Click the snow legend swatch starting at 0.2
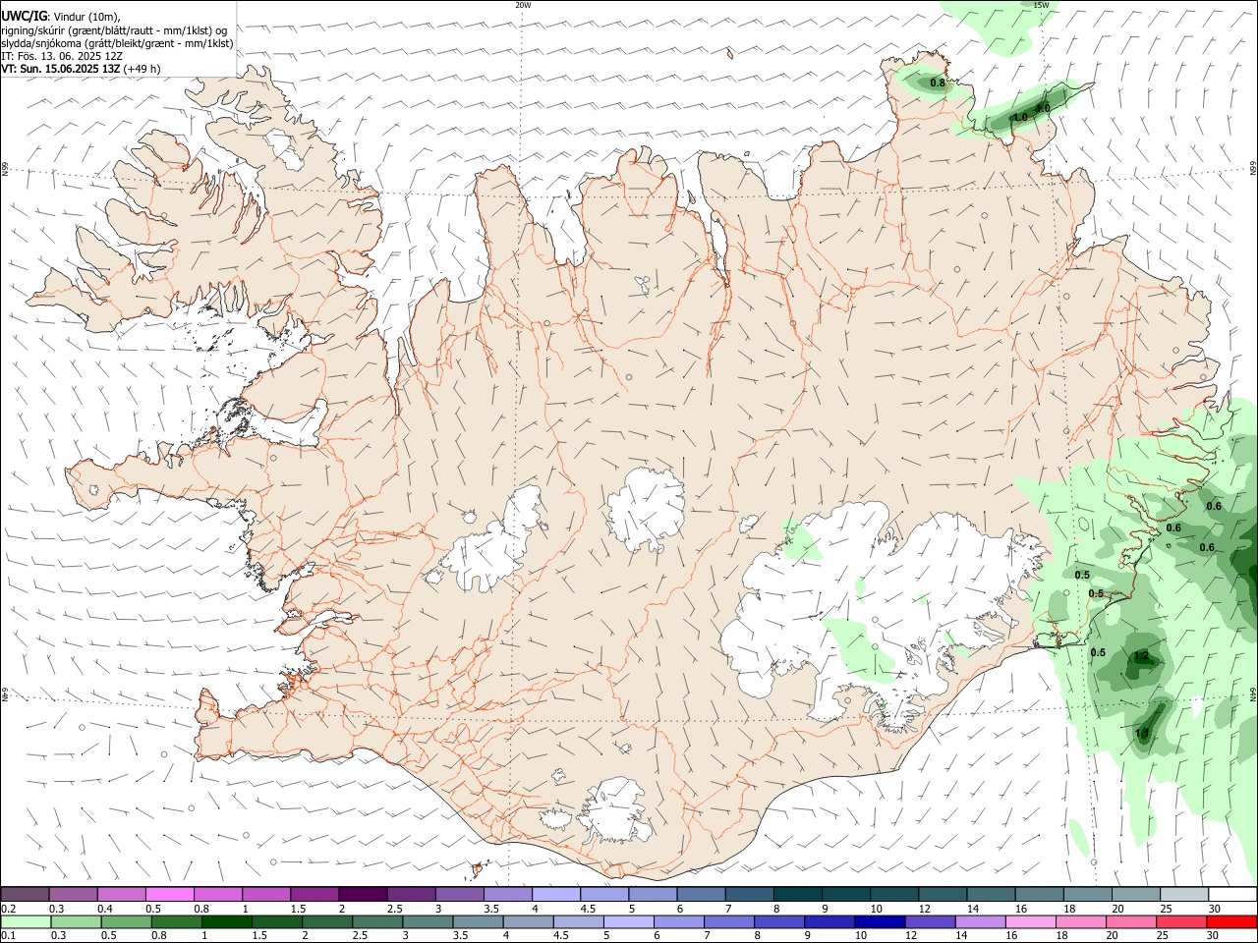Viewport: 1258px width, 943px height. click(26, 895)
